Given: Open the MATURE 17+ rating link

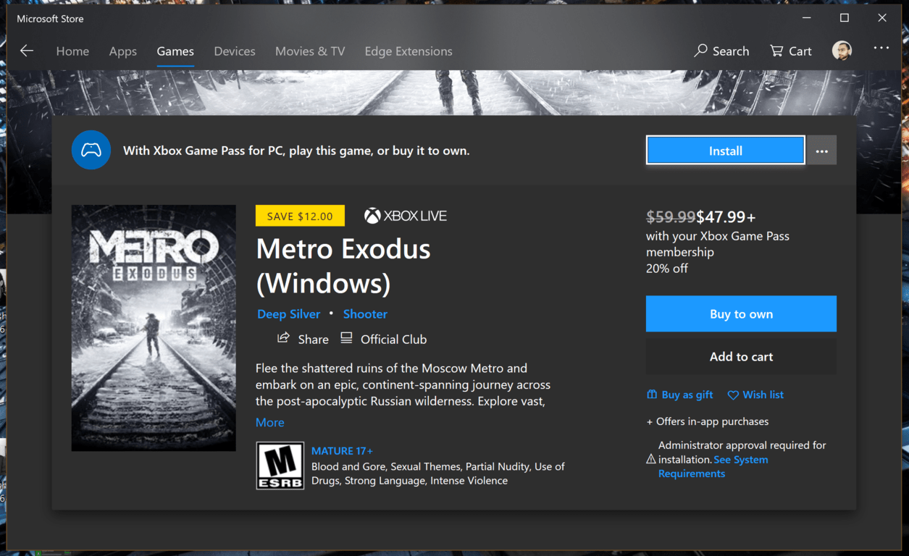Looking at the screenshot, I should [342, 451].
